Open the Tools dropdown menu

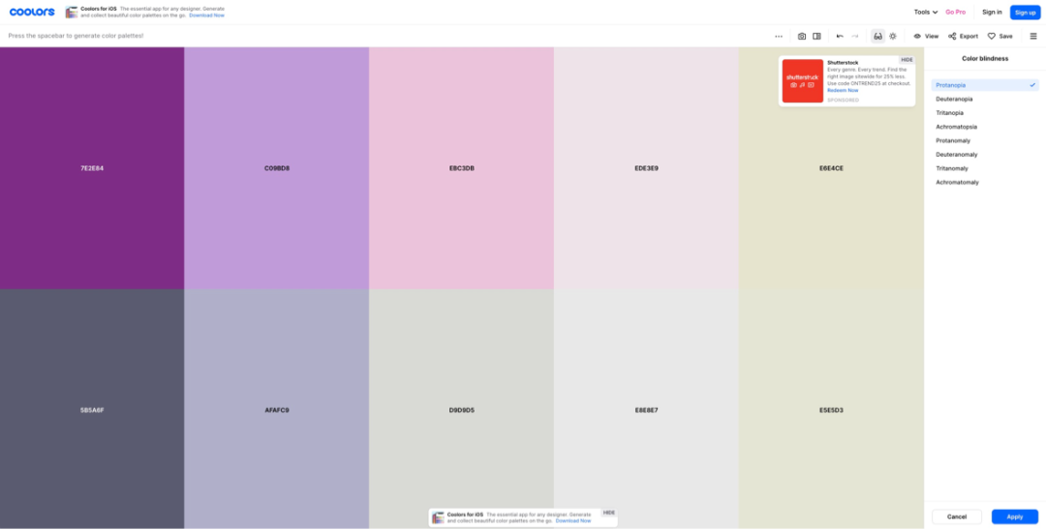(x=926, y=12)
